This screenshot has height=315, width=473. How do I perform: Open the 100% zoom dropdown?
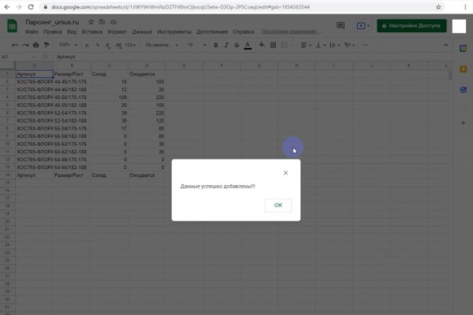68,45
